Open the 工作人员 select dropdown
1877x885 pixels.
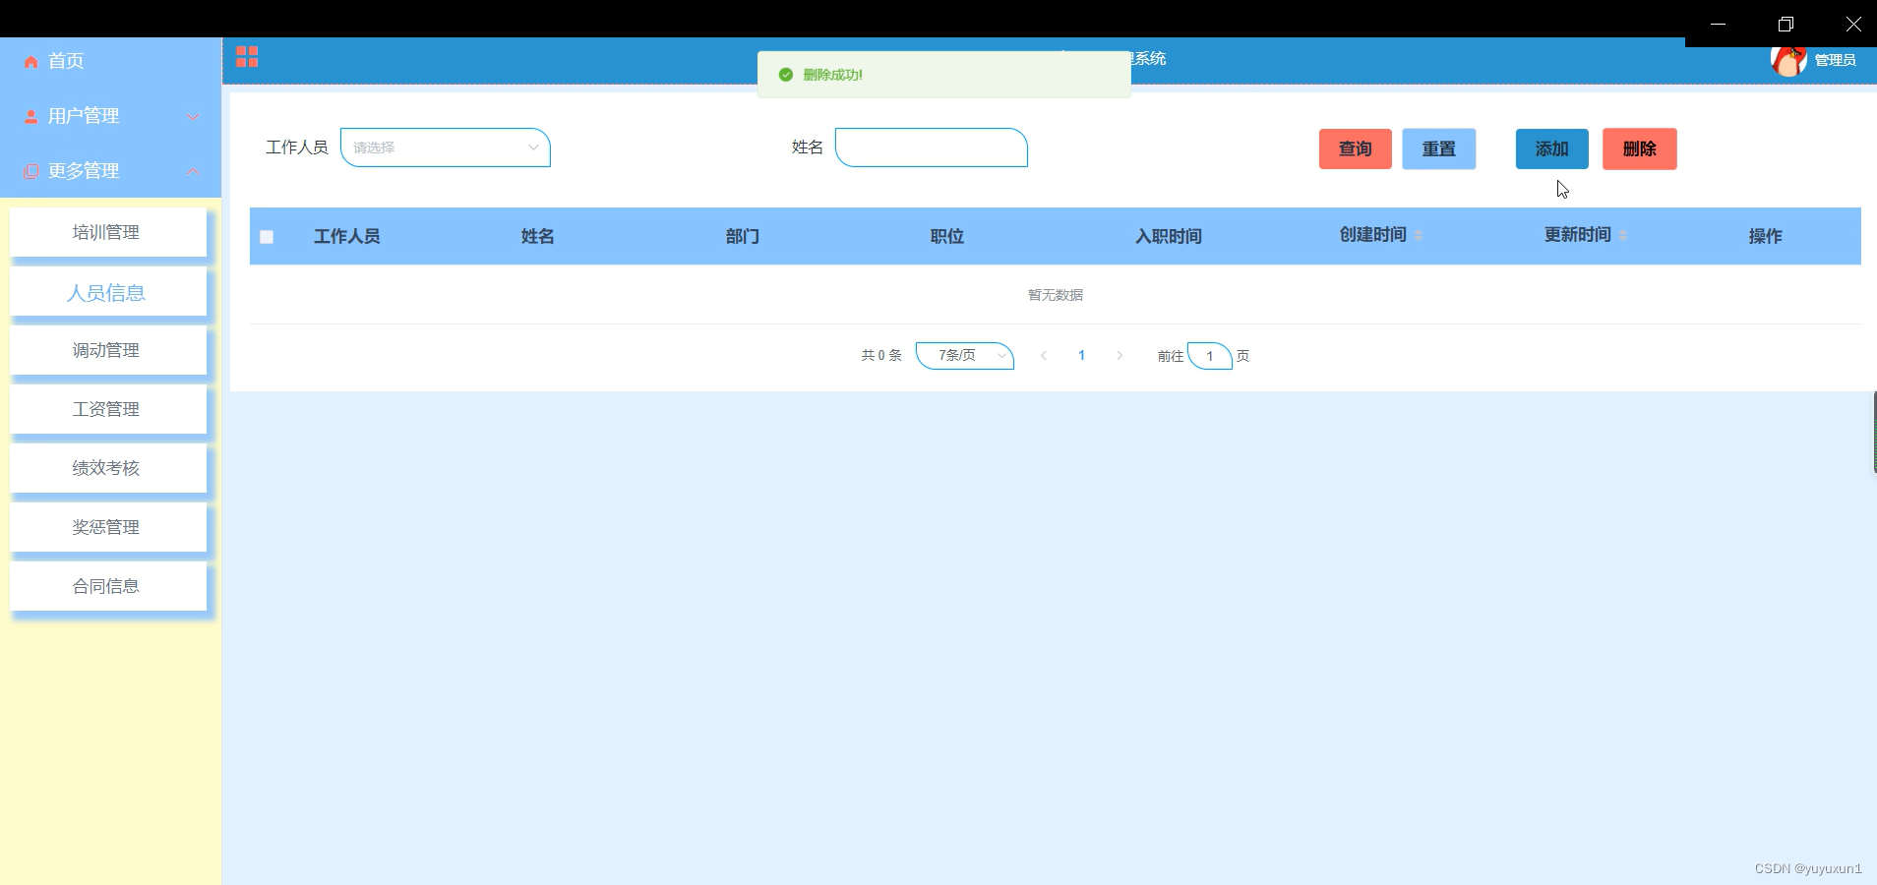pyautogui.click(x=446, y=147)
